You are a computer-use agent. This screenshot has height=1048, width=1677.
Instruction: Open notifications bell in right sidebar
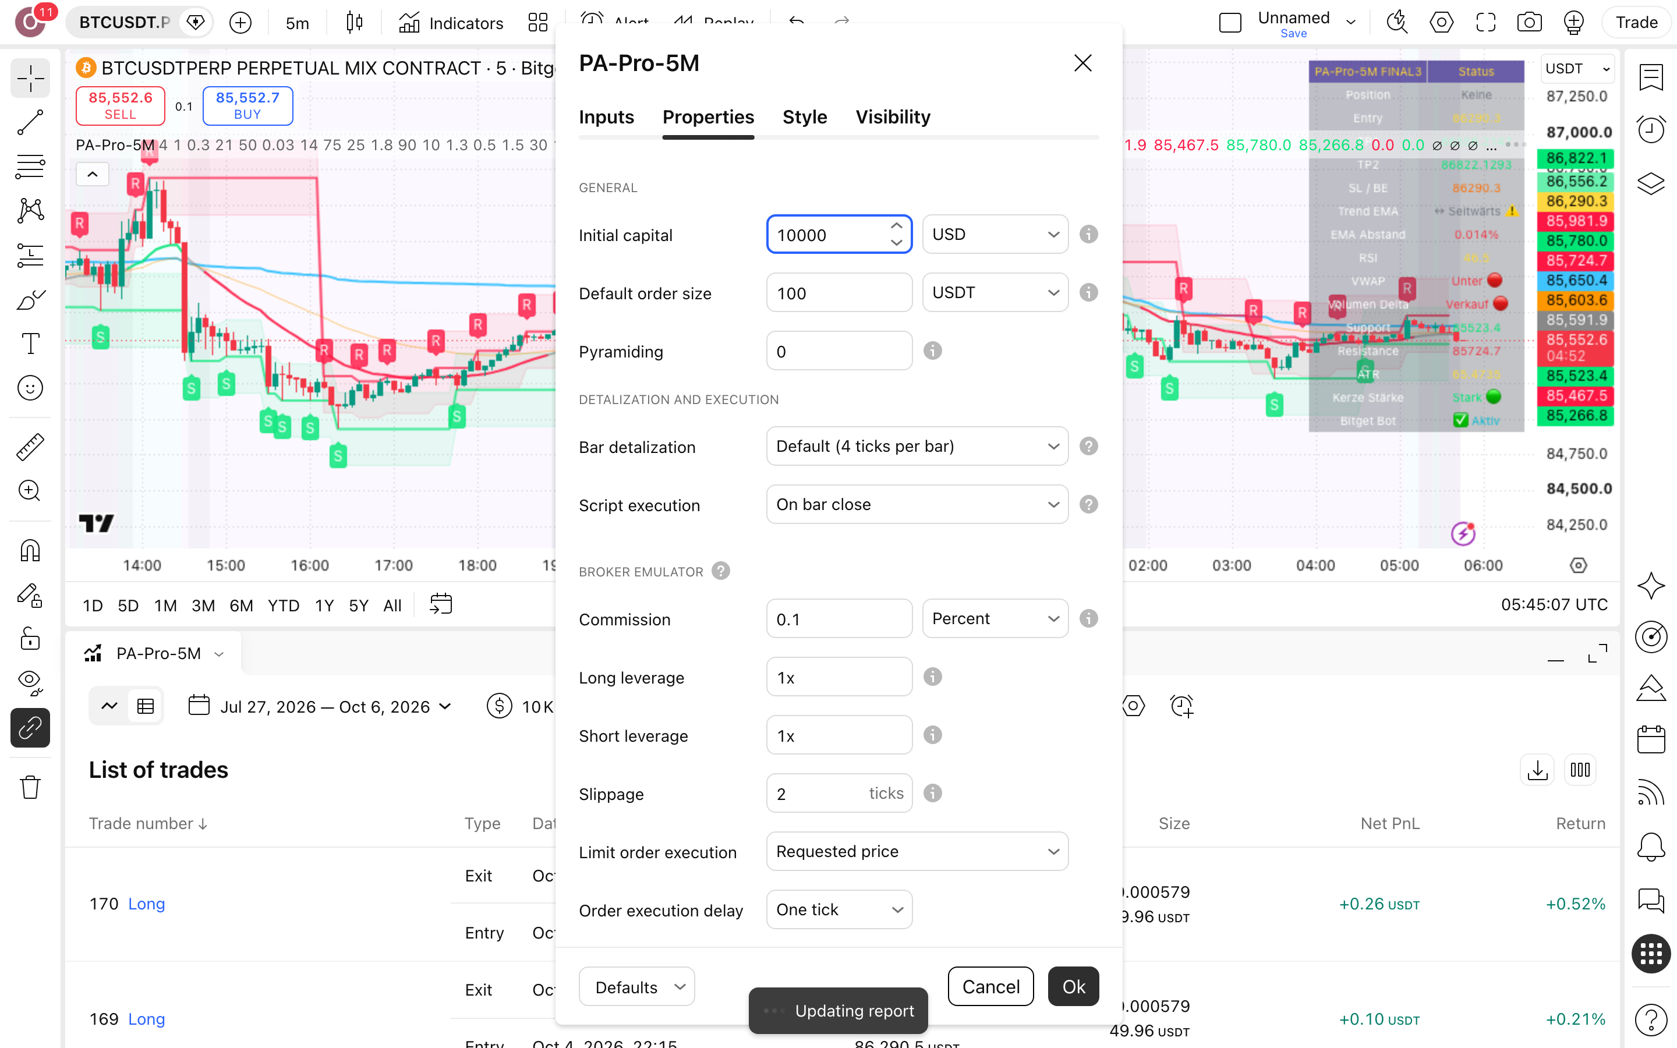tap(1651, 847)
